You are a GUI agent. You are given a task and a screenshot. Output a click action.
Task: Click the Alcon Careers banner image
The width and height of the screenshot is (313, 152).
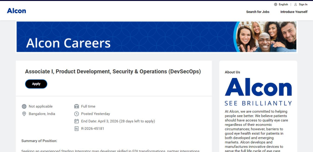coord(156,37)
